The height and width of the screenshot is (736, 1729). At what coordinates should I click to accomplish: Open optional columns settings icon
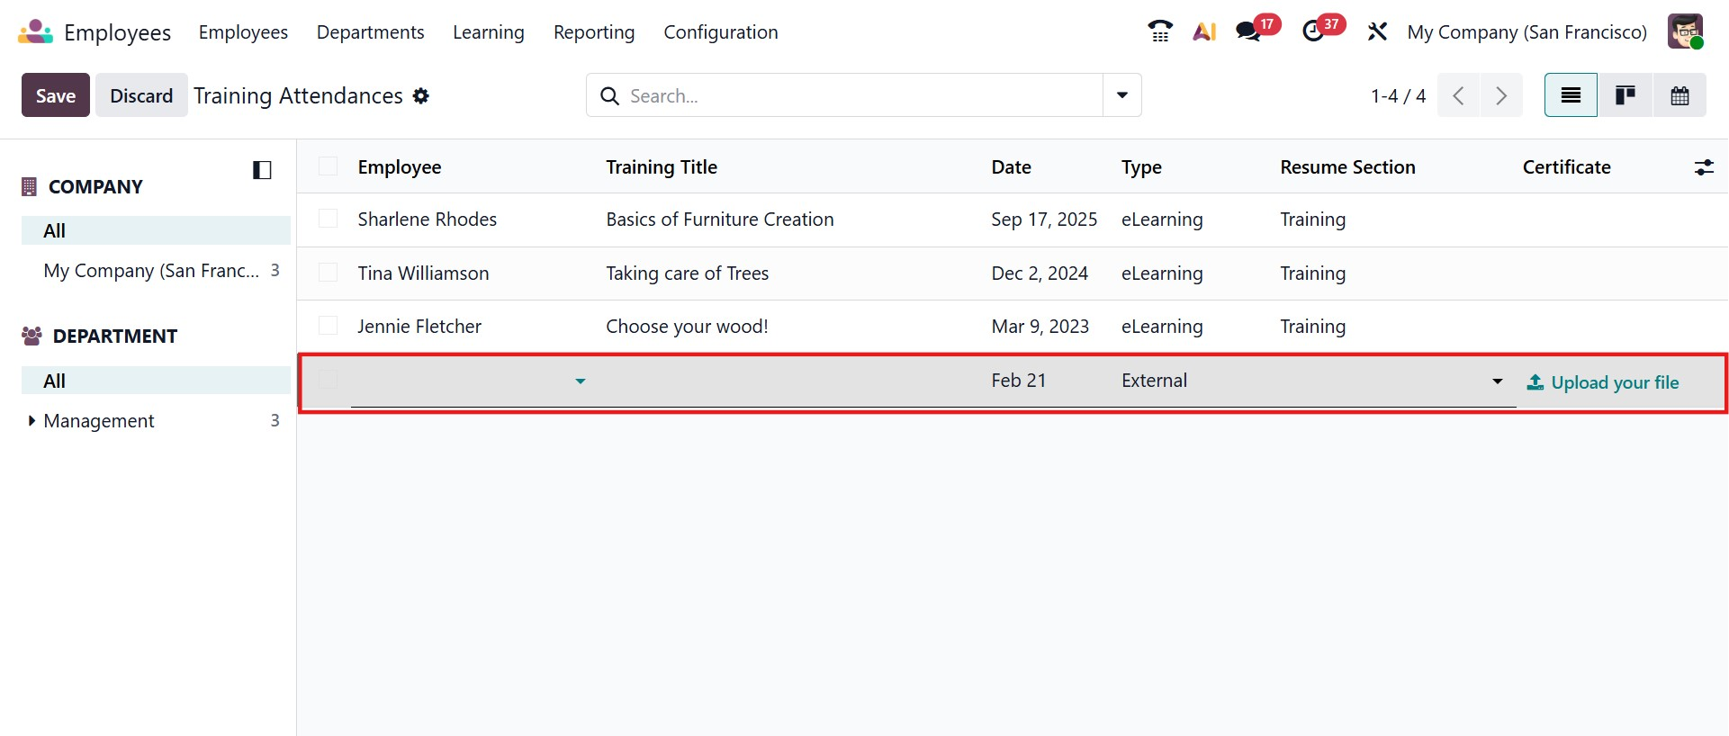(x=1704, y=167)
